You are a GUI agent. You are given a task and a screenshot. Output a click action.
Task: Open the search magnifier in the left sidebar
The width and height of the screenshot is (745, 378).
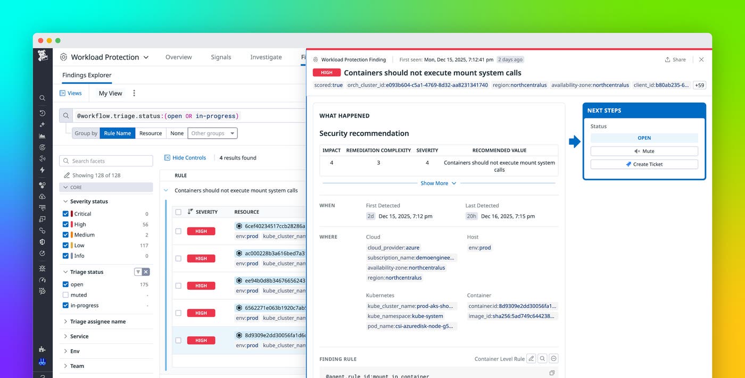point(43,98)
